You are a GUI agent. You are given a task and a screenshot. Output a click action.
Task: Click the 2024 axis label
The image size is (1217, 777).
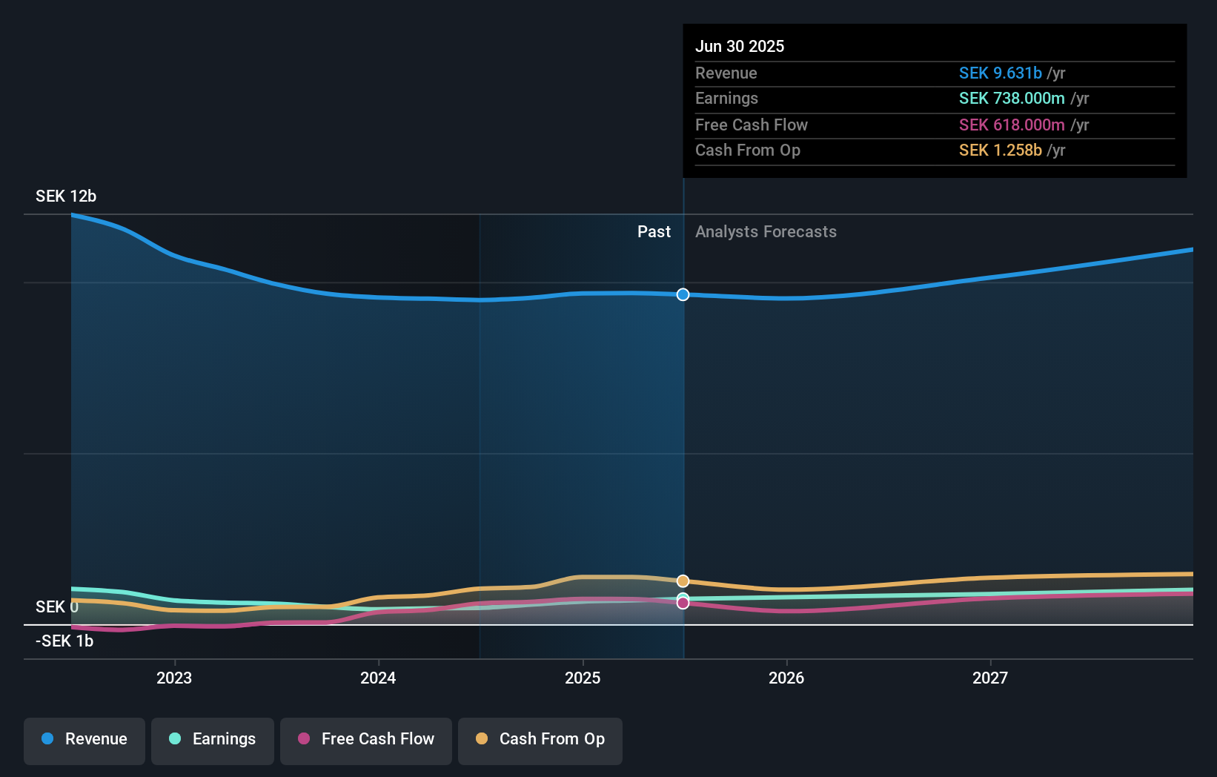(x=378, y=678)
